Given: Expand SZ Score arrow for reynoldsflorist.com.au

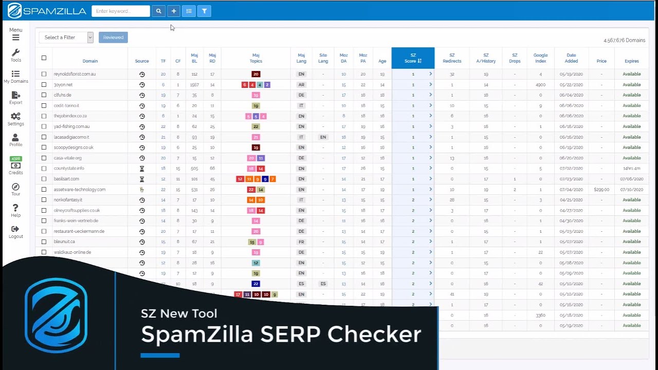Looking at the screenshot, I should click(x=430, y=74).
